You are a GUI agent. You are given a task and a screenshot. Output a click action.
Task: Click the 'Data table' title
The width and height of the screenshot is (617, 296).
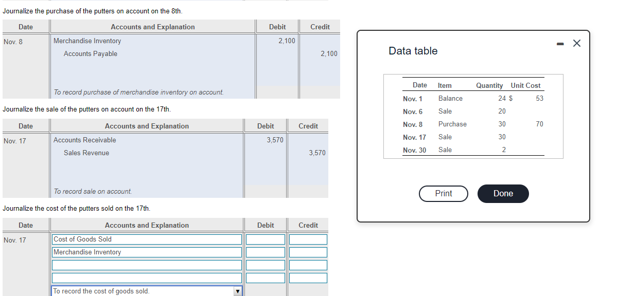413,51
